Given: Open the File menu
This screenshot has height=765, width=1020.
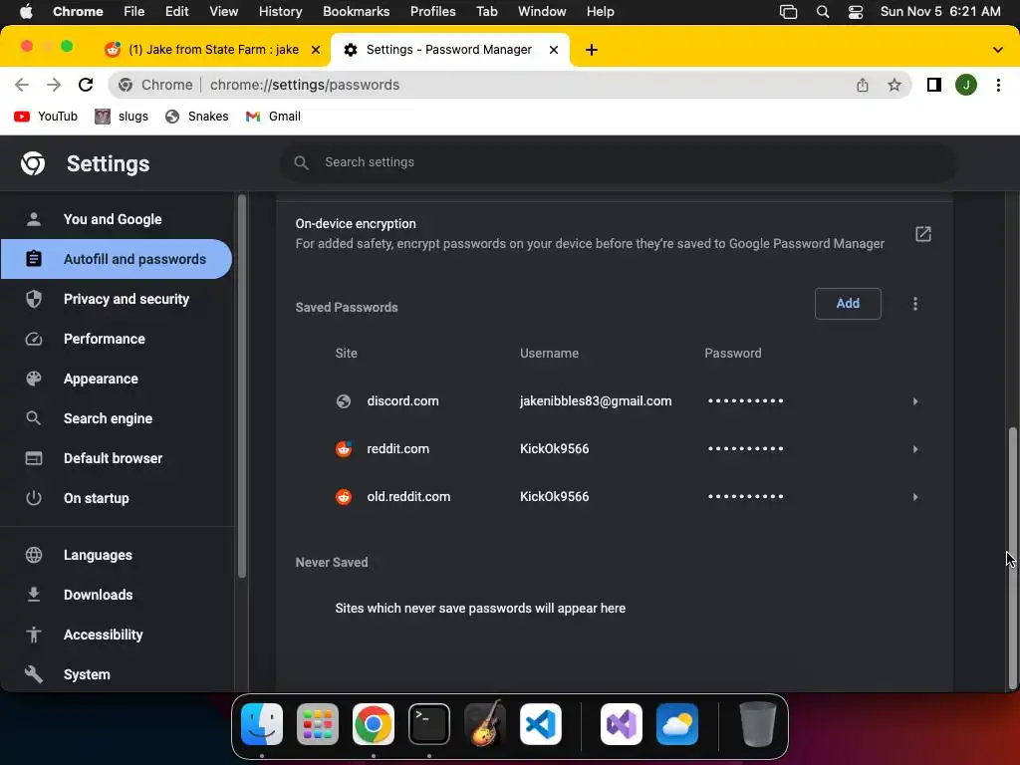Looking at the screenshot, I should (134, 11).
